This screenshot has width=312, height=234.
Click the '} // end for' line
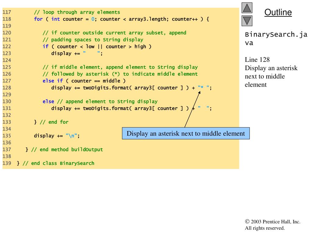click(51, 122)
